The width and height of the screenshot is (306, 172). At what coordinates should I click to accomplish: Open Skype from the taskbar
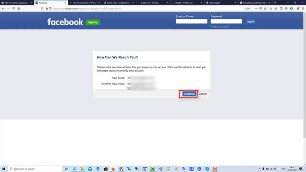[207, 169]
